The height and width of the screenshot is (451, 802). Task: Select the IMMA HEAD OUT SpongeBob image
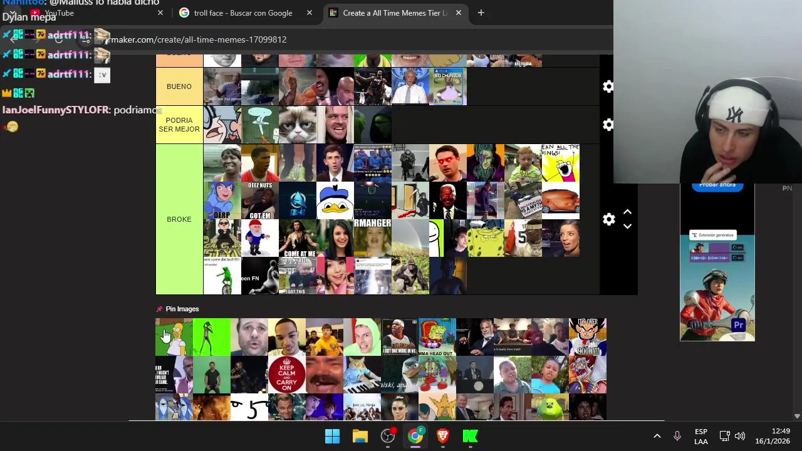pos(437,337)
